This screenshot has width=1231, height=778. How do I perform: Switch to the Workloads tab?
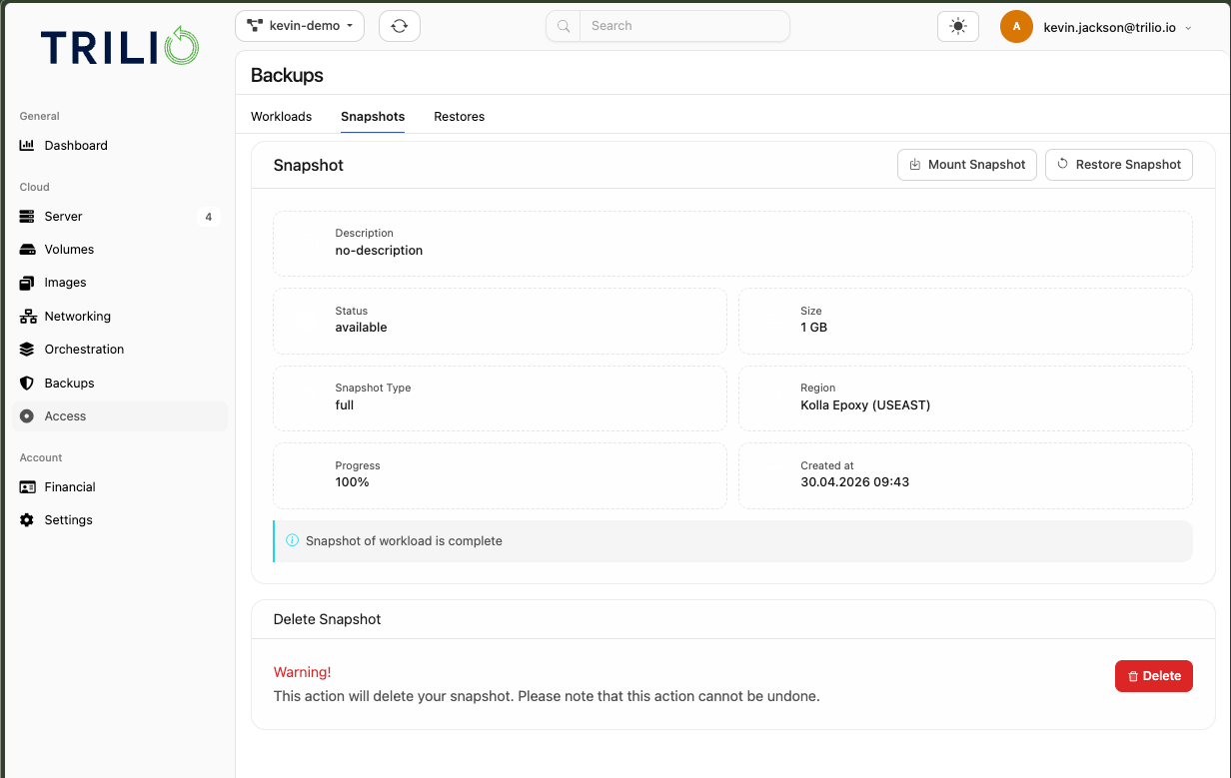282,117
